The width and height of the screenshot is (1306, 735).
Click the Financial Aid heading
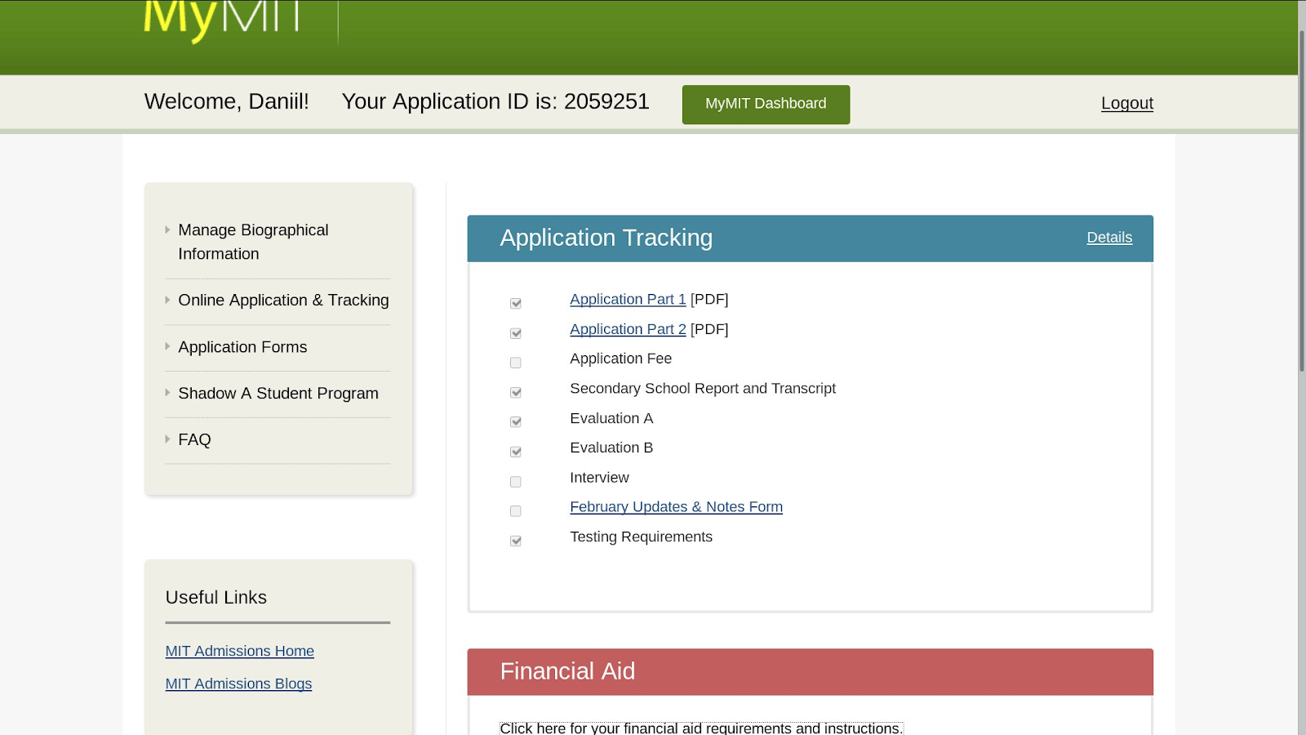pyautogui.click(x=567, y=671)
